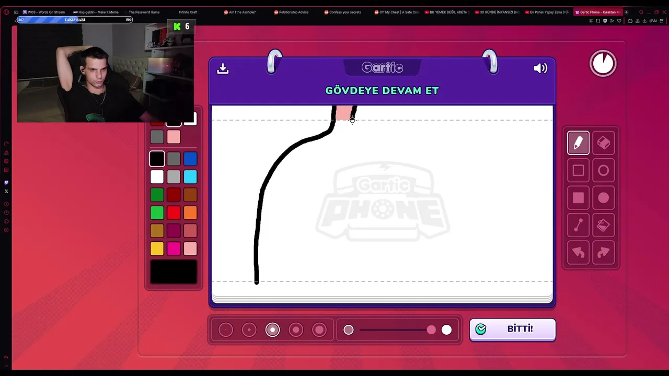The image size is (669, 376).
Task: Click the workspaces icon left of WOS tab
Action: coord(16,12)
